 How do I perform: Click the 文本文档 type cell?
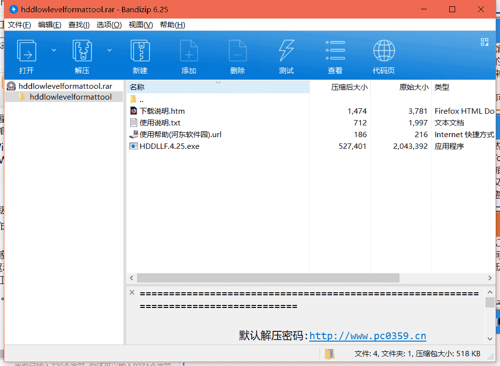[x=449, y=123]
